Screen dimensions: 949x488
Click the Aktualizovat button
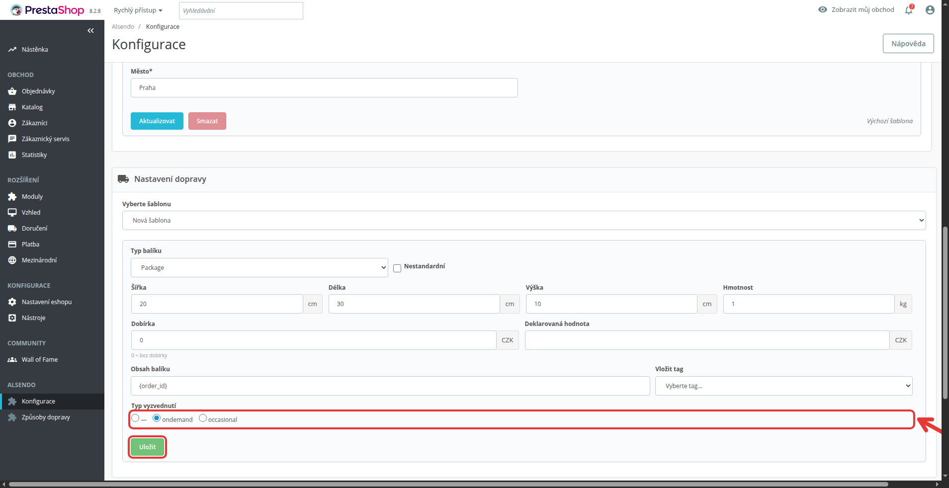(x=157, y=121)
